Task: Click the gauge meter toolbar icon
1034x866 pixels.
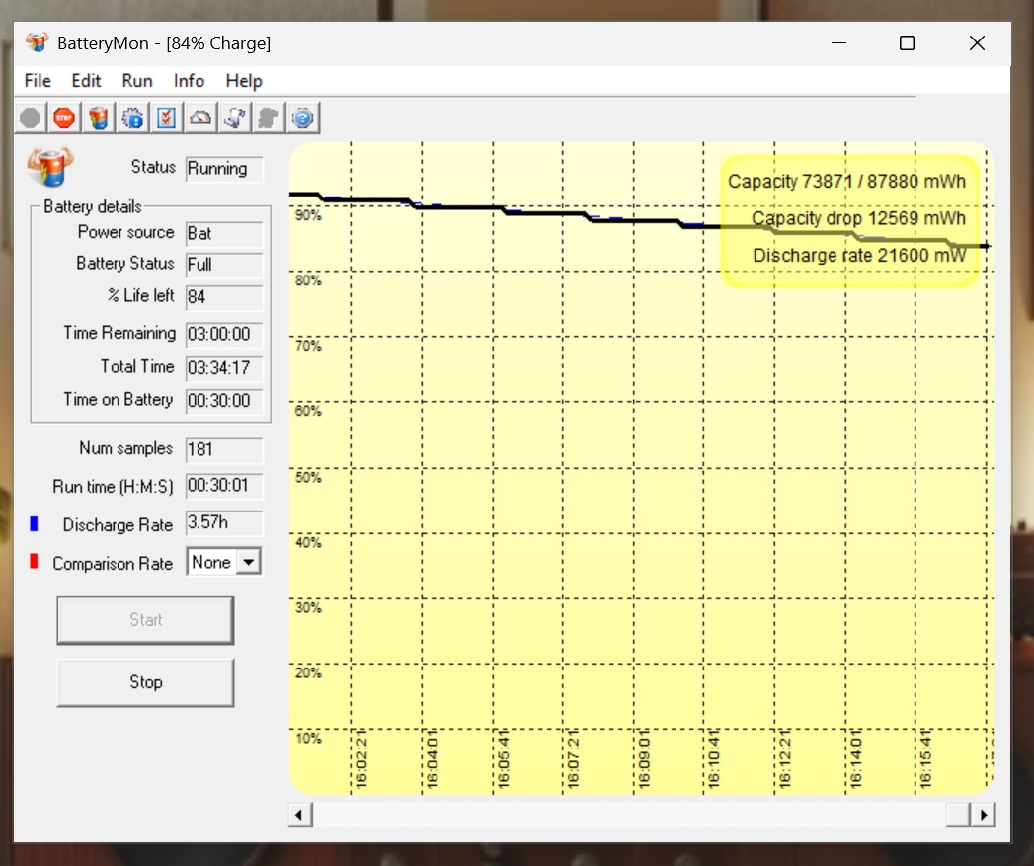Action: pos(200,118)
